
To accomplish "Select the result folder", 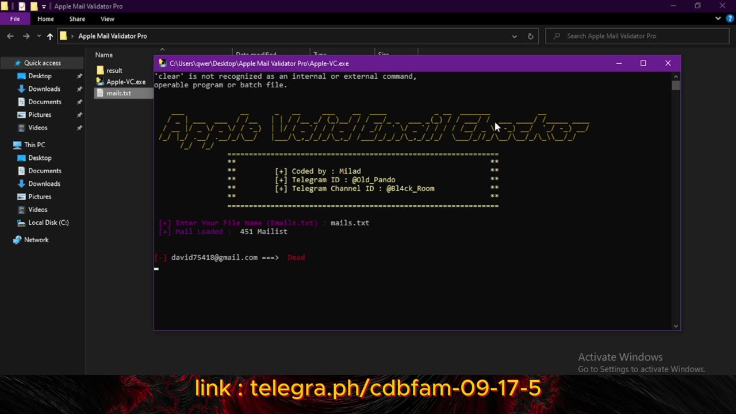I will 114,71.
